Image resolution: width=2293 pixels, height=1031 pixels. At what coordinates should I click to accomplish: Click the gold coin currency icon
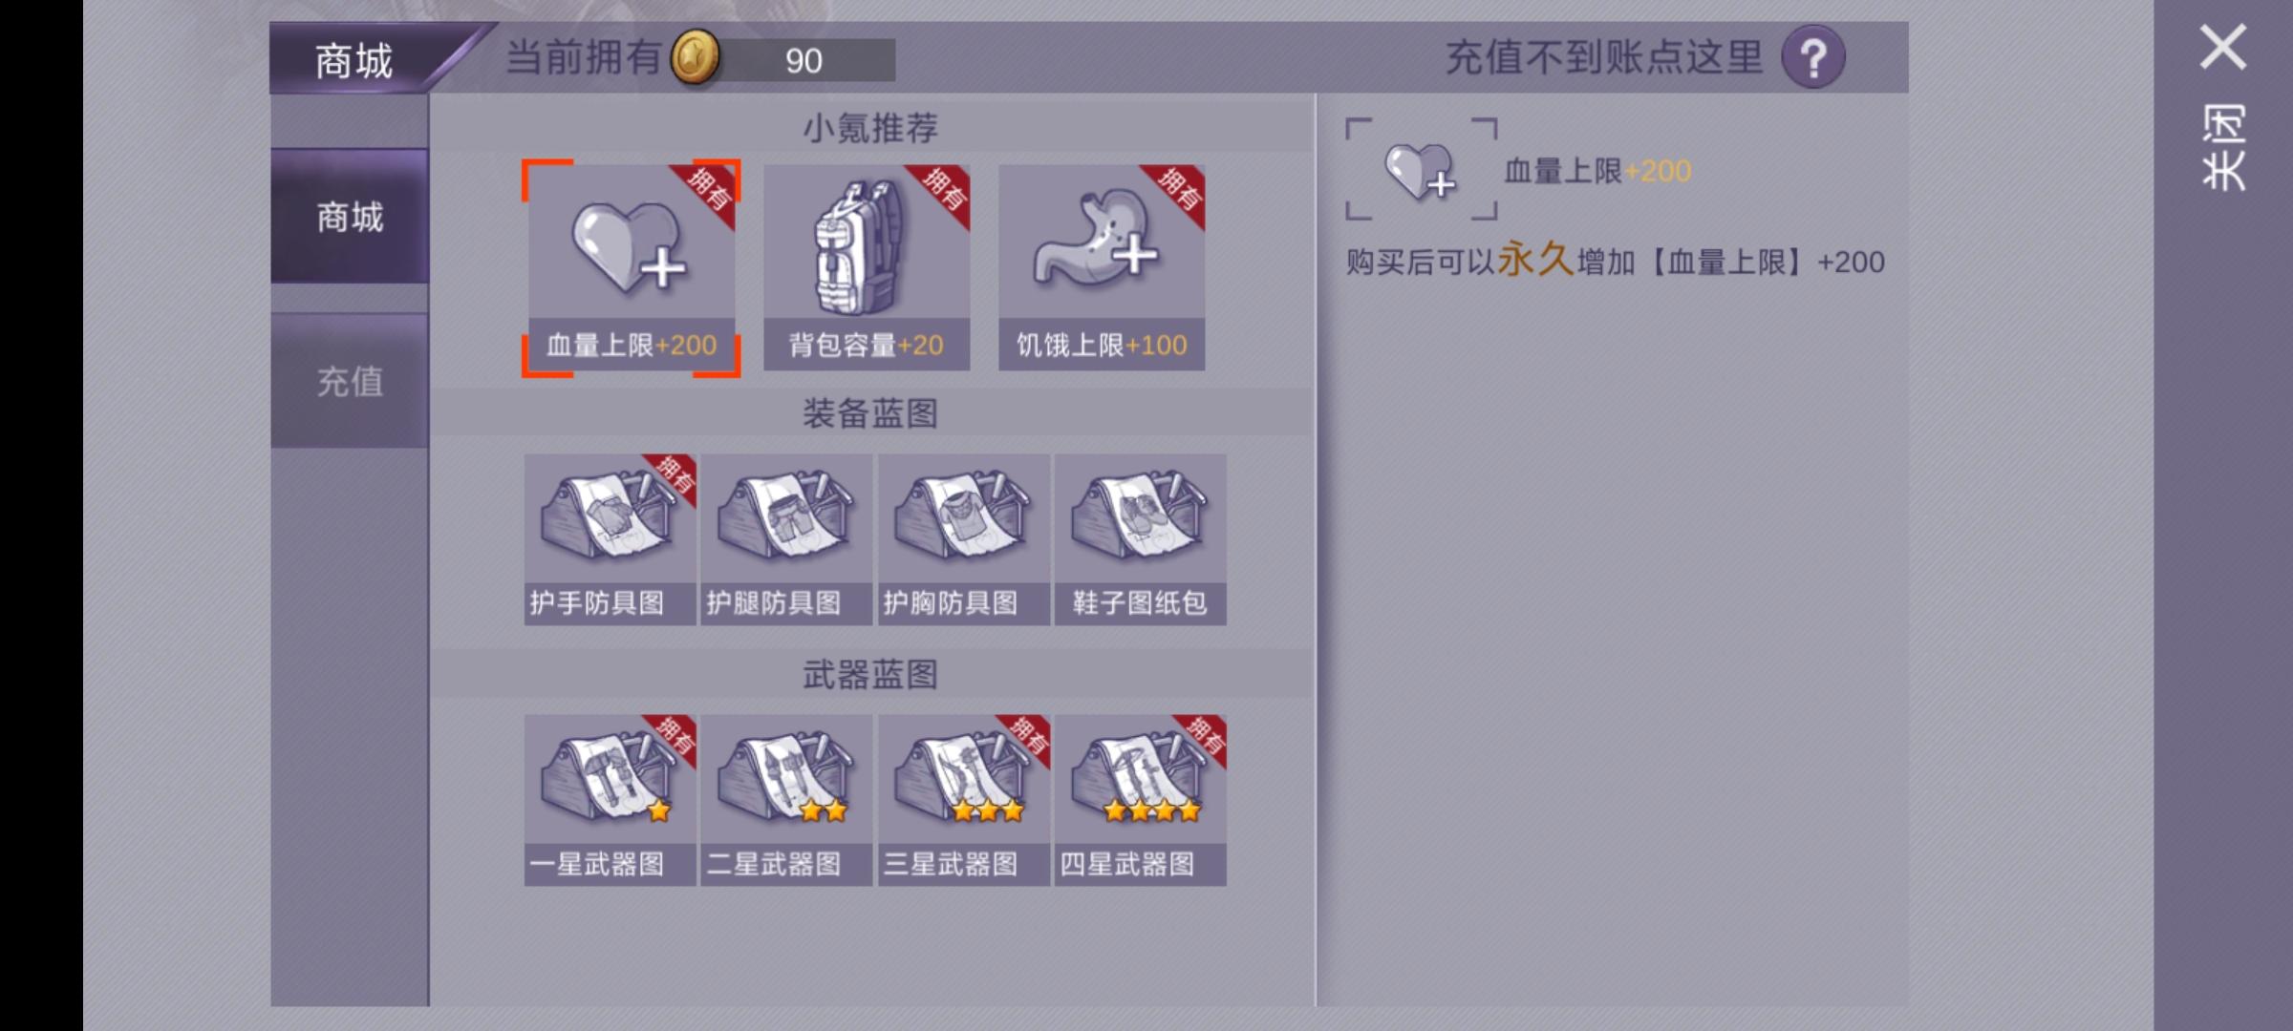[x=695, y=57]
